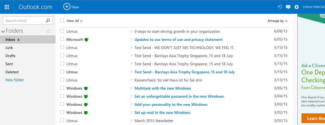Flag the 9 steps to start driving growth email

(x=132, y=32)
